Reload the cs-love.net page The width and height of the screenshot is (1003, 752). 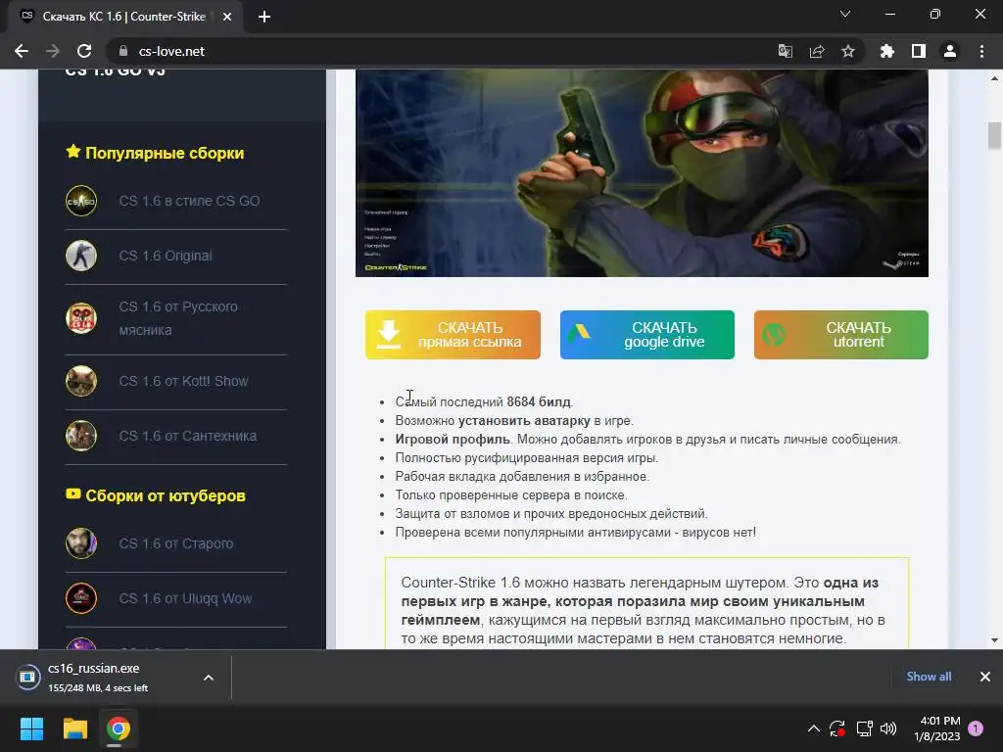click(84, 51)
